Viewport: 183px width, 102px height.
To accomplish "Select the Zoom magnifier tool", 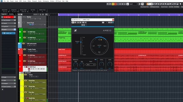I will pyautogui.click(x=166, y=4).
